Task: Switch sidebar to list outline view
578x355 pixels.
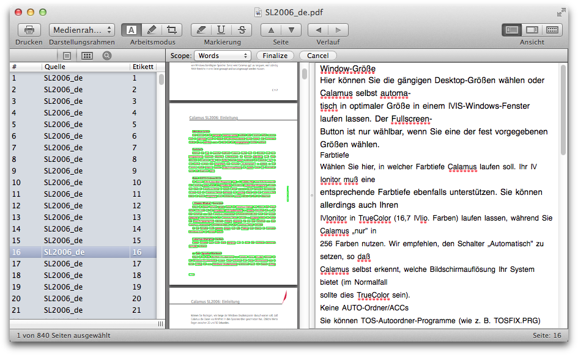Action: [x=67, y=56]
